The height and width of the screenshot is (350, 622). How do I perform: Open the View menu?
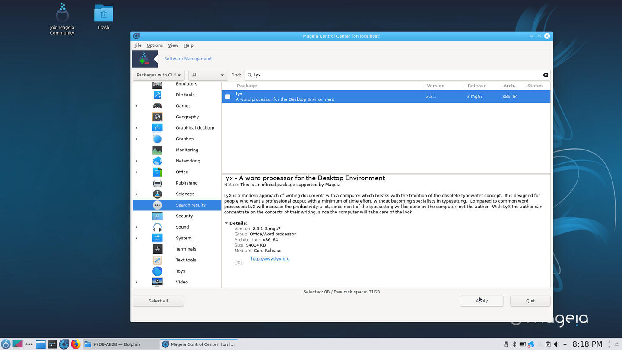[x=173, y=45]
